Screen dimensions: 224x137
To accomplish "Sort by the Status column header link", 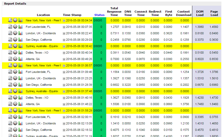I will coord(99,15).
